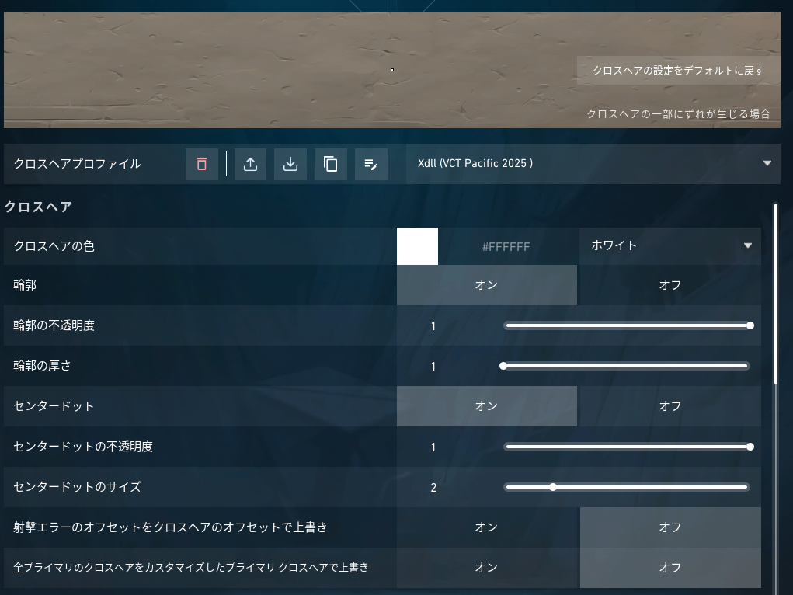This screenshot has width=793, height=595.
Task: Rename crosshair profile with edit list icon
Action: pos(371,164)
